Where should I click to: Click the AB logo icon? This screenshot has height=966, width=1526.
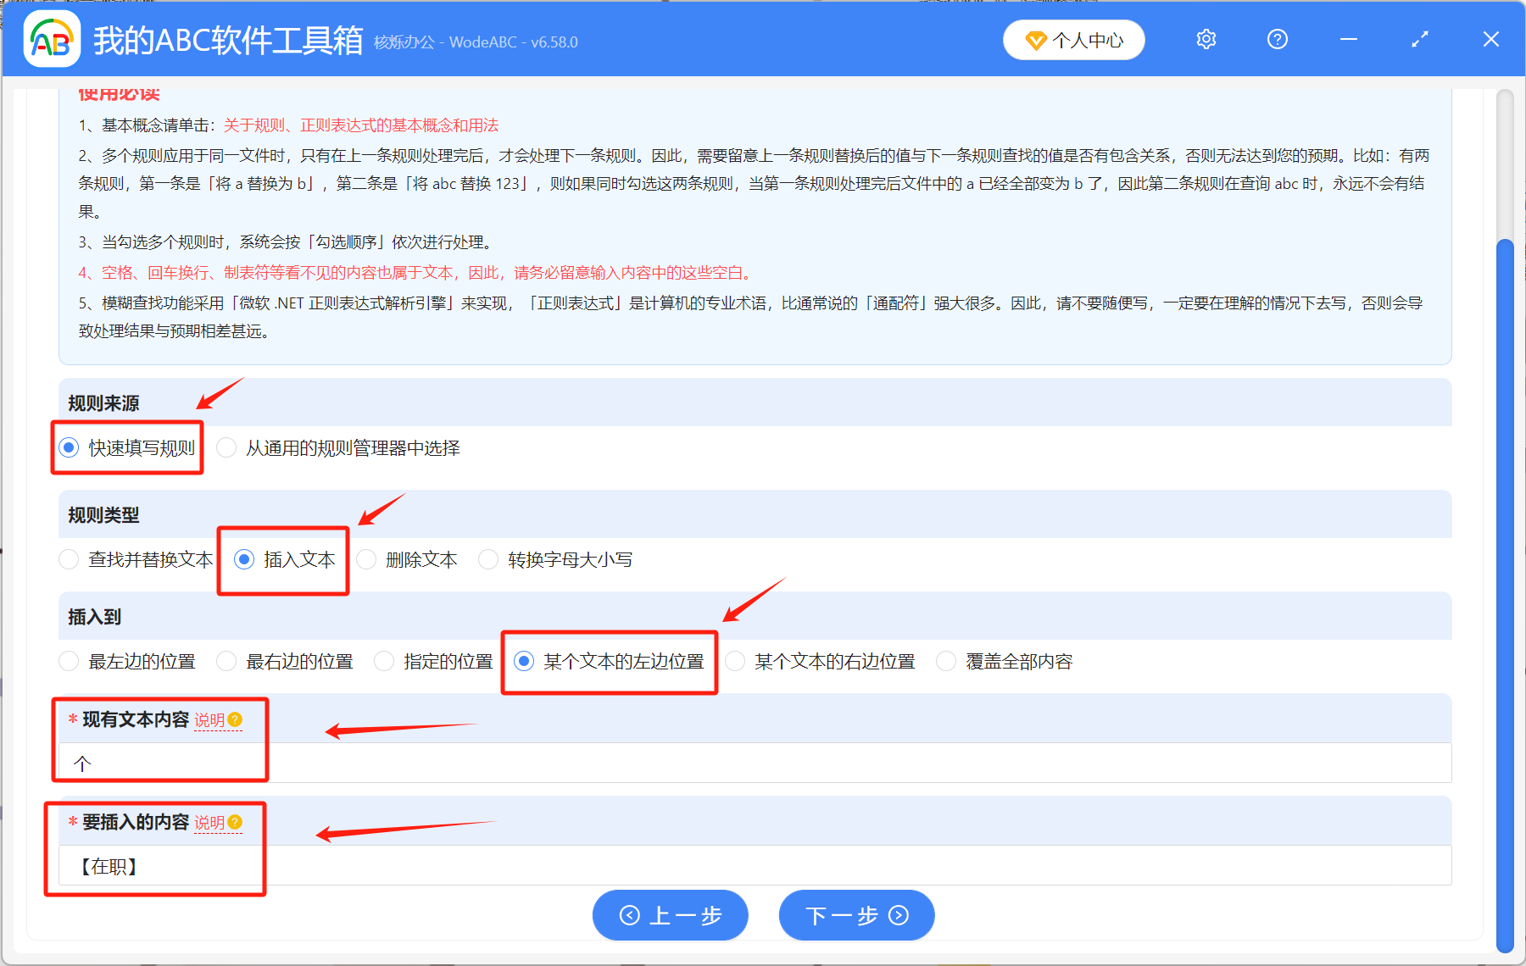pos(50,39)
